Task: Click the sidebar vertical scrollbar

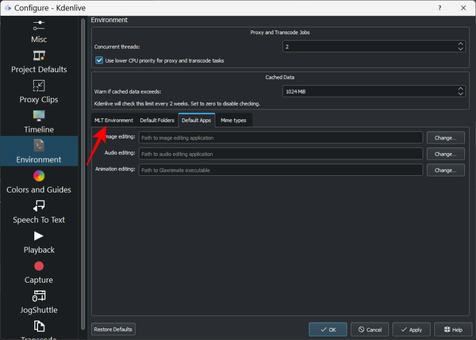Action: pos(83,174)
